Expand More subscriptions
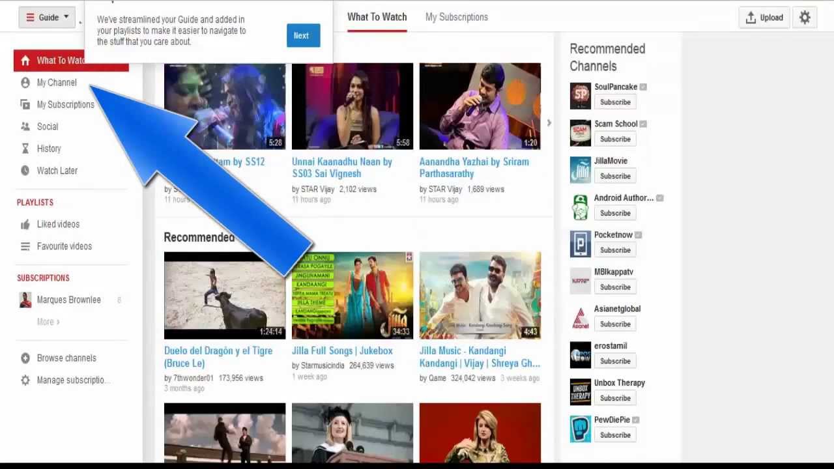The height and width of the screenshot is (469, 834). coord(48,322)
